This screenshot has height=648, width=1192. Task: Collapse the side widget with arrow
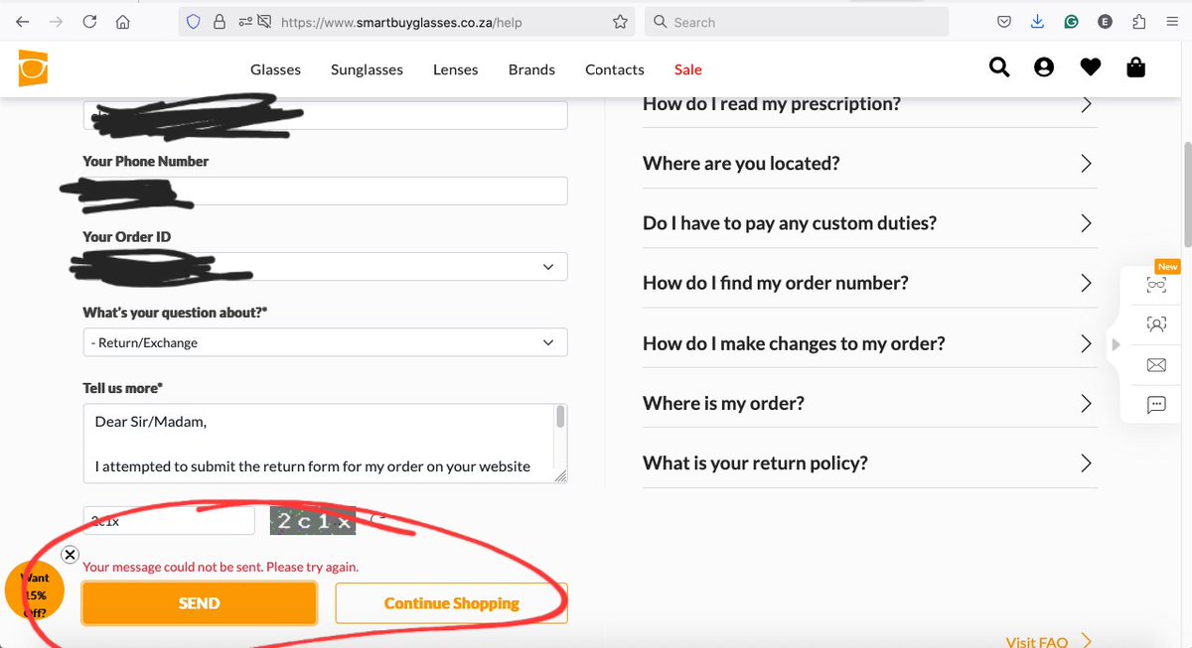click(x=1116, y=345)
